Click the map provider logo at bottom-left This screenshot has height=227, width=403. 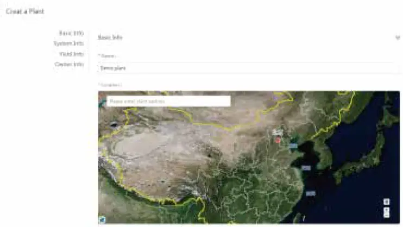[x=102, y=220]
